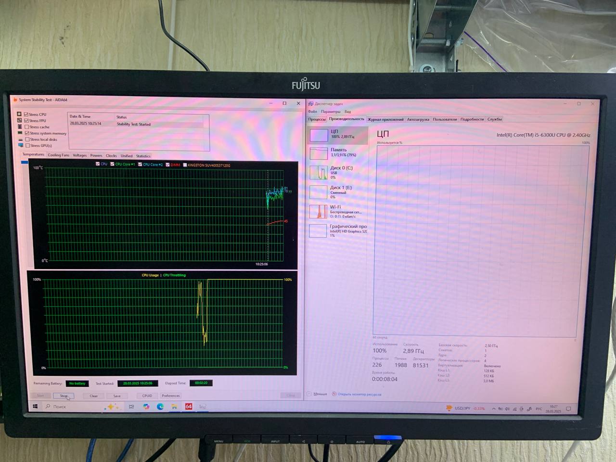The height and width of the screenshot is (462, 616).
Task: Click the Windows Start button
Action: coord(35,407)
